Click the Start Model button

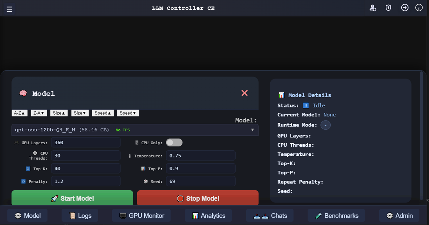[x=72, y=198]
